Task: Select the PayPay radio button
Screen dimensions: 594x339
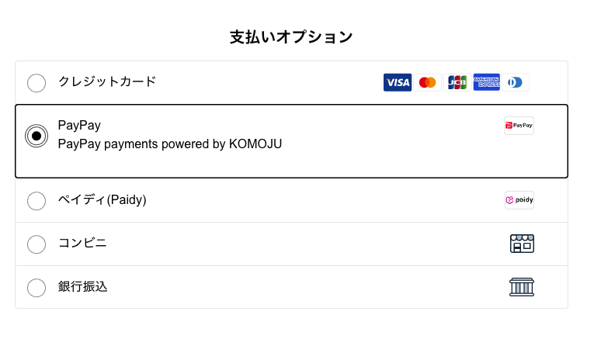Action: coord(36,136)
